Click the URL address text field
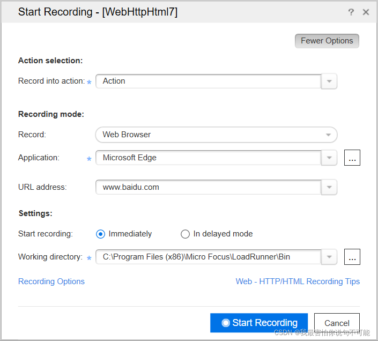Viewport: 378px width, 341px height. click(208, 187)
